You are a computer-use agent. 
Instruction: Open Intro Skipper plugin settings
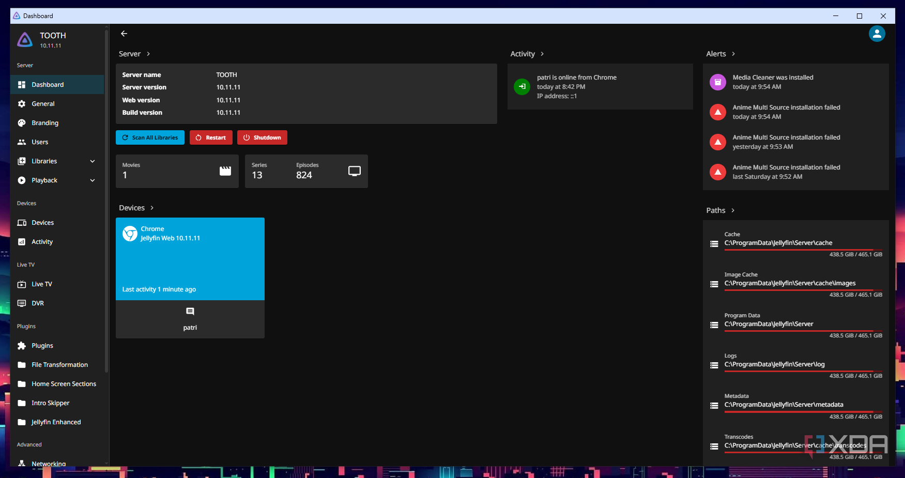click(x=57, y=403)
